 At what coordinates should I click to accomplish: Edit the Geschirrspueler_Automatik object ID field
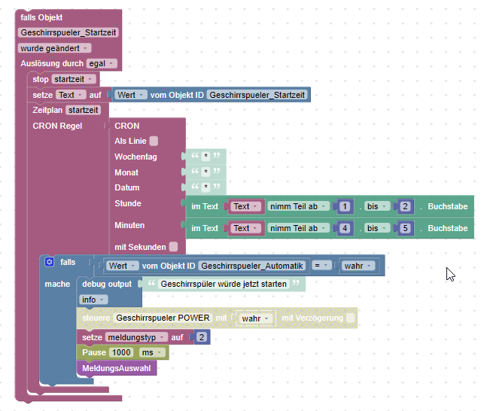pyautogui.click(x=252, y=266)
